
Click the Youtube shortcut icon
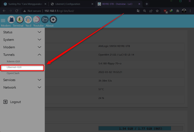[x=36, y=20]
